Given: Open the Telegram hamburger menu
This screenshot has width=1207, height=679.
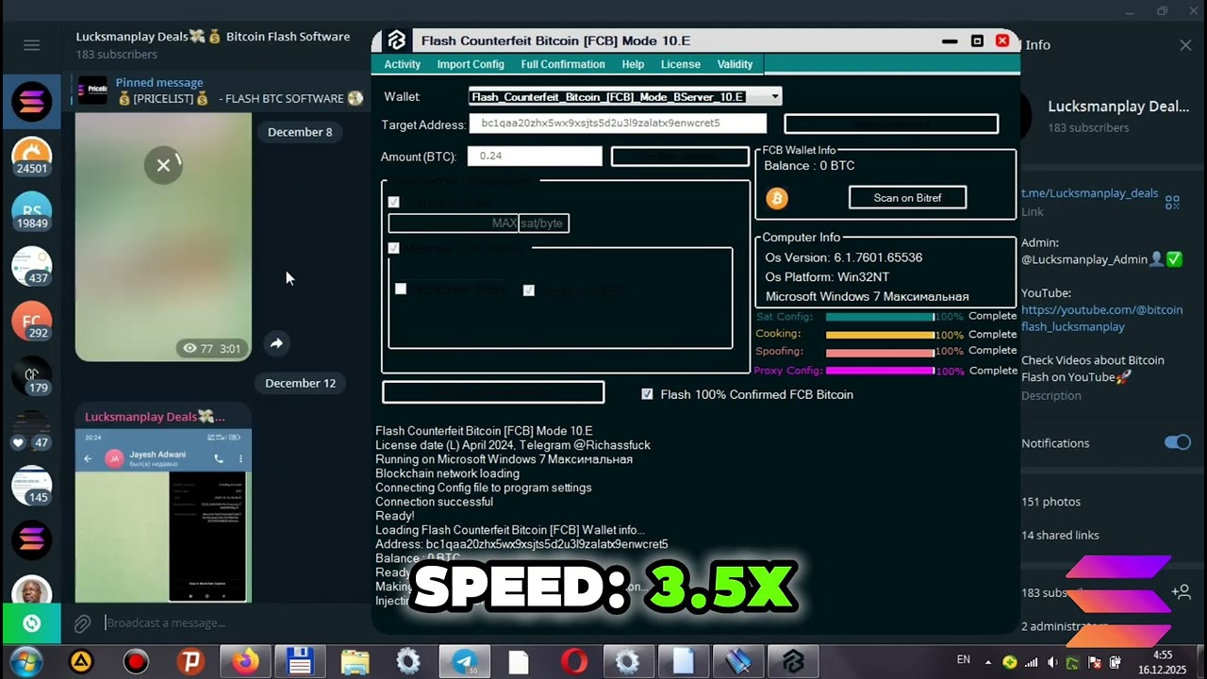Looking at the screenshot, I should click(x=31, y=45).
